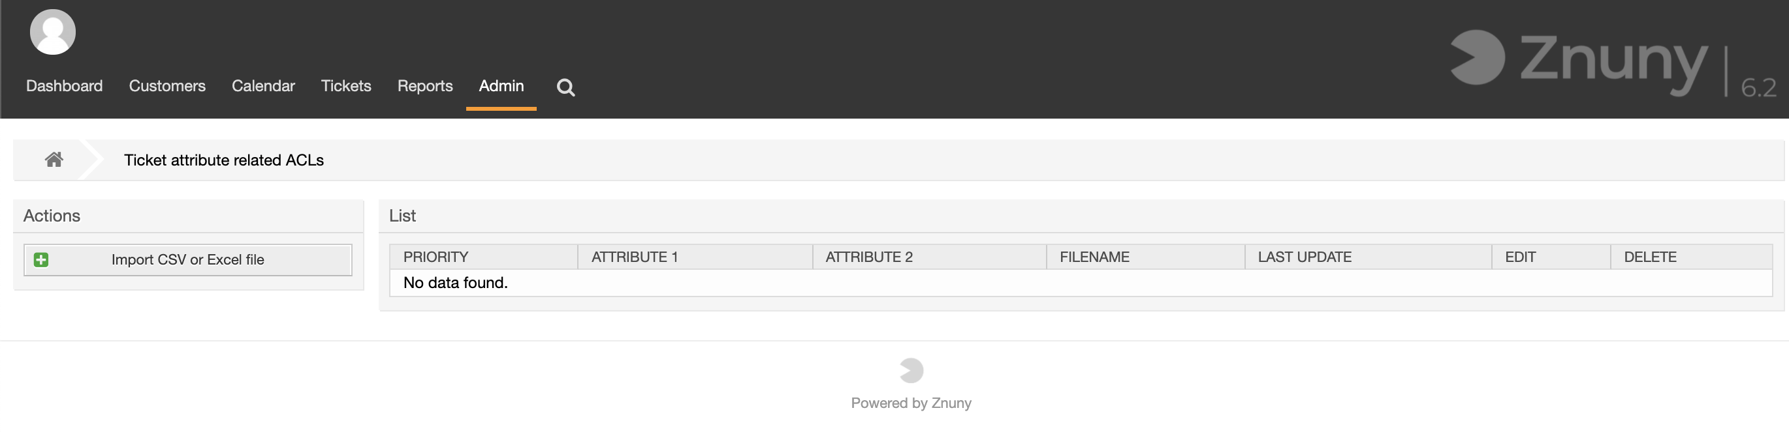The width and height of the screenshot is (1789, 434).
Task: Click the Attribute 2 column header
Action: 869,257
